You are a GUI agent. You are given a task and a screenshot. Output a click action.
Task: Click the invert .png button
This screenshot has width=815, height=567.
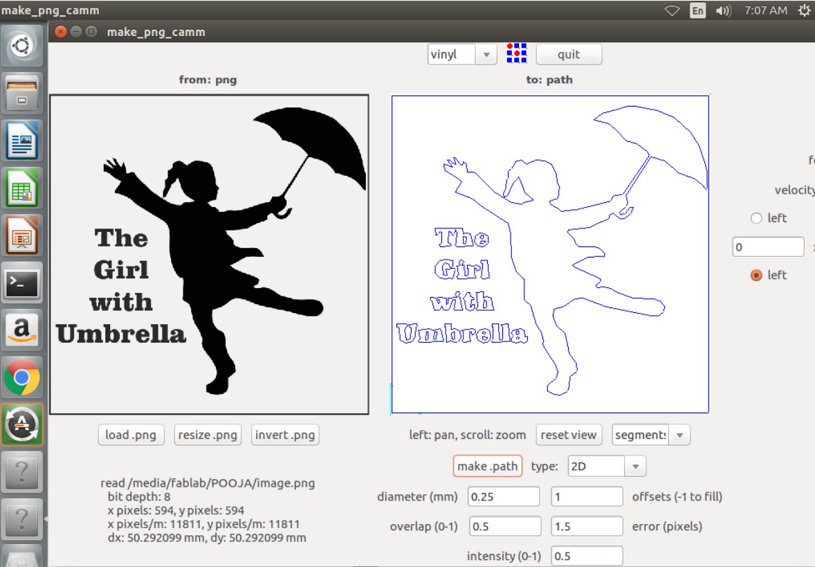(285, 435)
